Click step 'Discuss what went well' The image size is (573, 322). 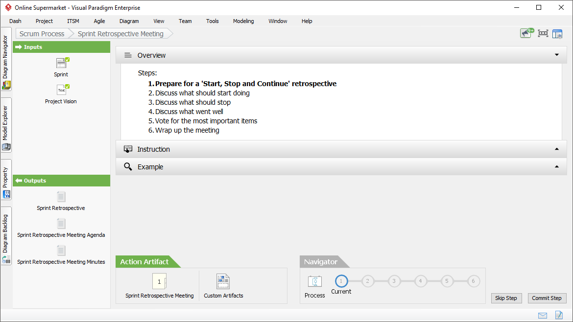186,112
